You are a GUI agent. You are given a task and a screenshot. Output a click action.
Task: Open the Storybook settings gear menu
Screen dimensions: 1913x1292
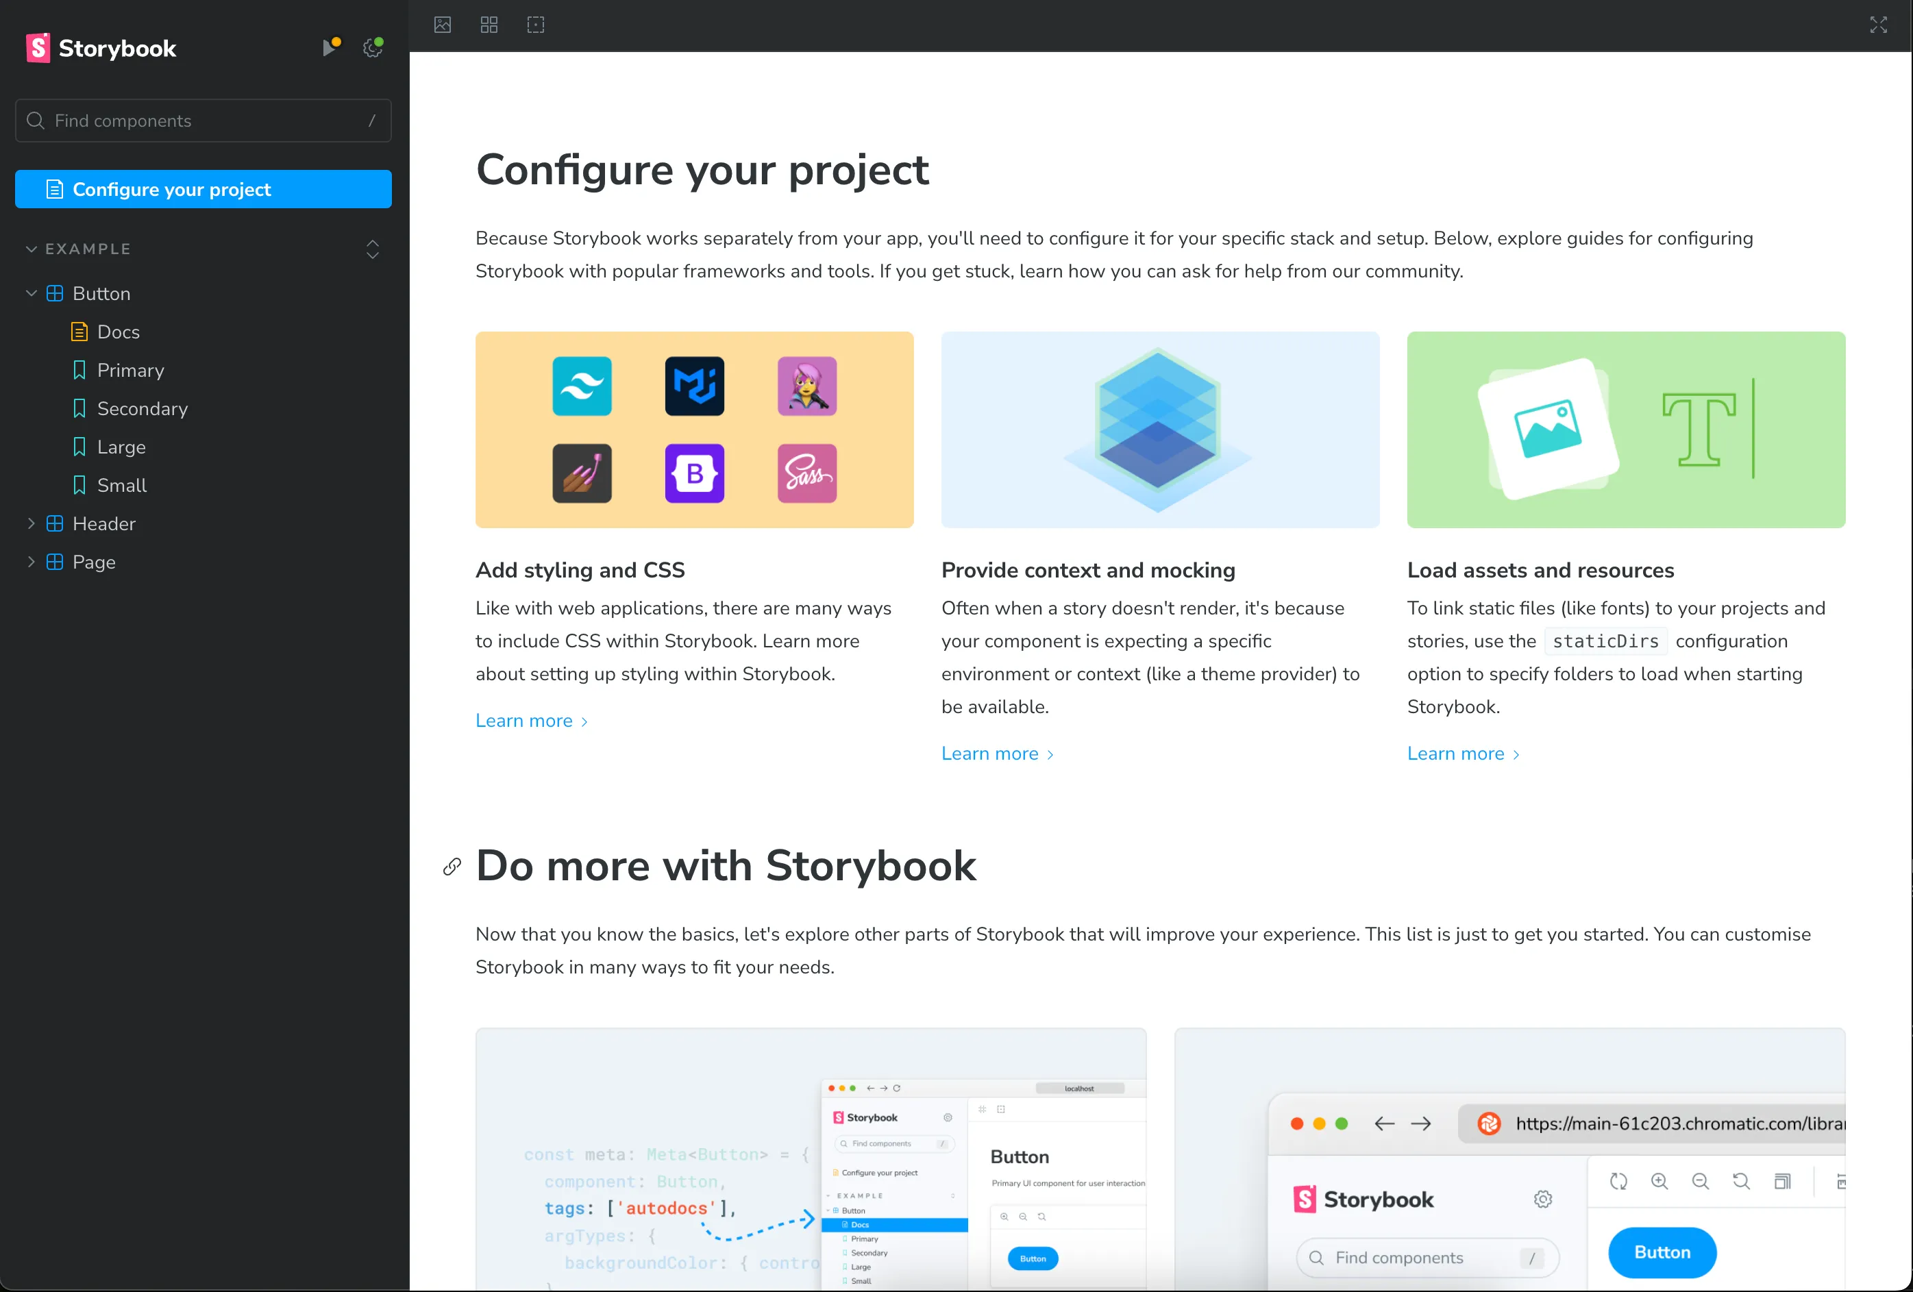(x=373, y=49)
